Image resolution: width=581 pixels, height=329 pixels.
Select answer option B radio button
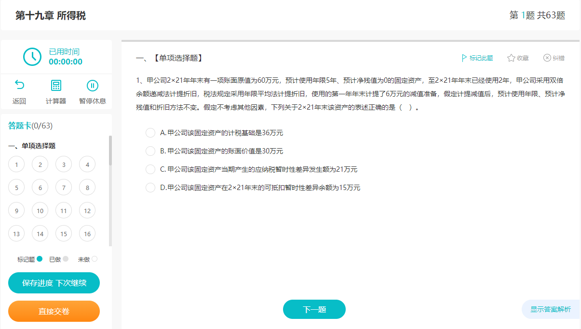pyautogui.click(x=150, y=151)
